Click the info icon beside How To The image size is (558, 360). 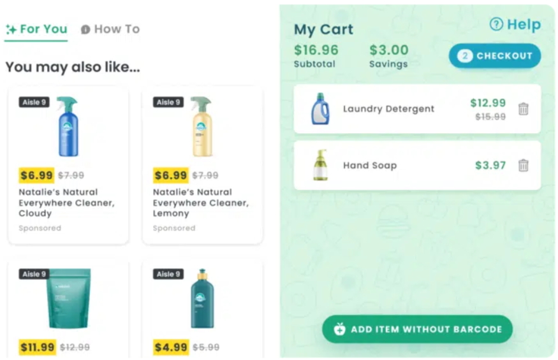click(x=85, y=29)
